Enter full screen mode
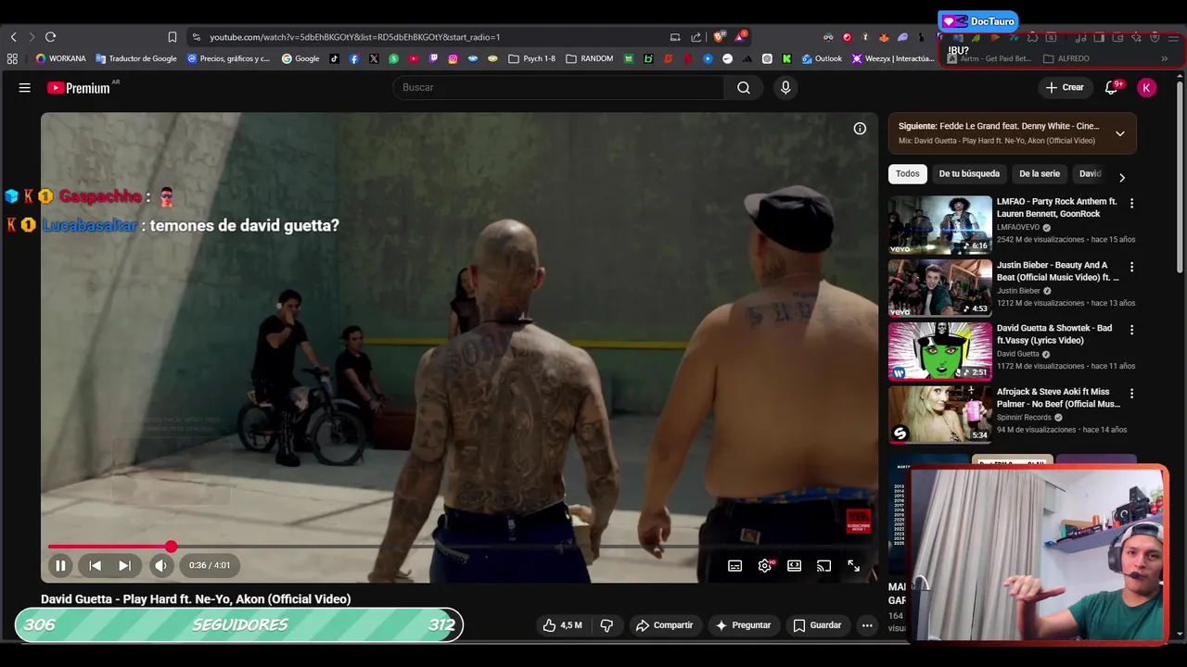Screen dimensions: 1187x667 pyautogui.click(x=854, y=566)
